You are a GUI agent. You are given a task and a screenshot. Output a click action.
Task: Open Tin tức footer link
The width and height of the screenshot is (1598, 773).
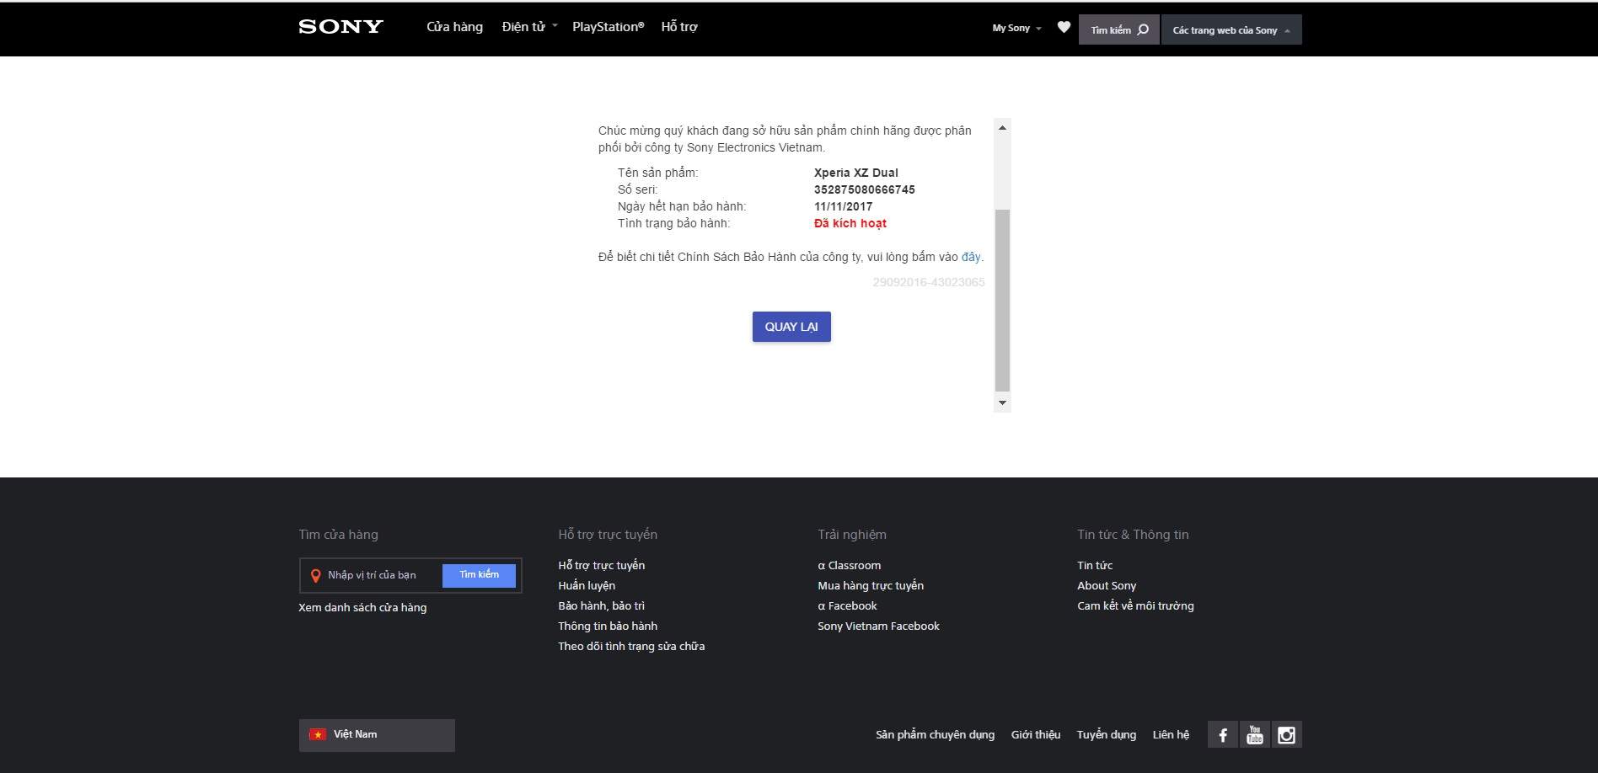(x=1095, y=565)
